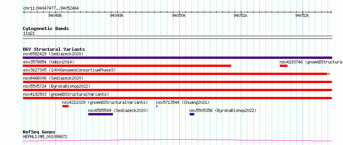Click the 94049k ruler position
The height and width of the screenshot is (145, 343).
117,15
